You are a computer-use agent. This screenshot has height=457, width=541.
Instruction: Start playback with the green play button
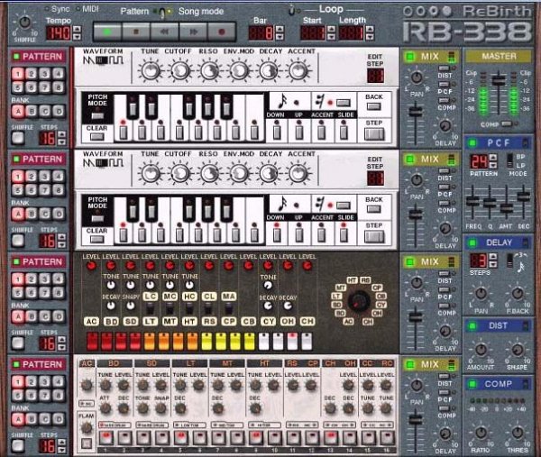(x=107, y=32)
